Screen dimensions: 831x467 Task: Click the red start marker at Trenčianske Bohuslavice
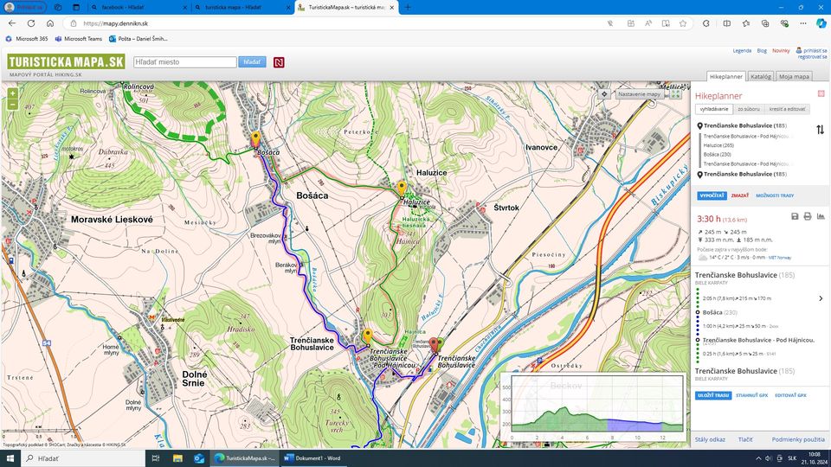click(434, 345)
